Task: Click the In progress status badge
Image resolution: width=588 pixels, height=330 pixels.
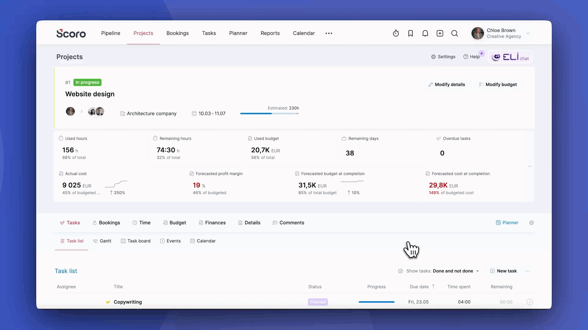Action: tap(88, 82)
